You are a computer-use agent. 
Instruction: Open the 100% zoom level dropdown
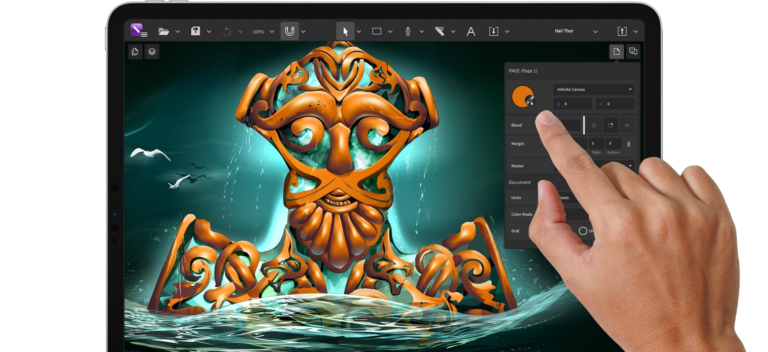271,32
